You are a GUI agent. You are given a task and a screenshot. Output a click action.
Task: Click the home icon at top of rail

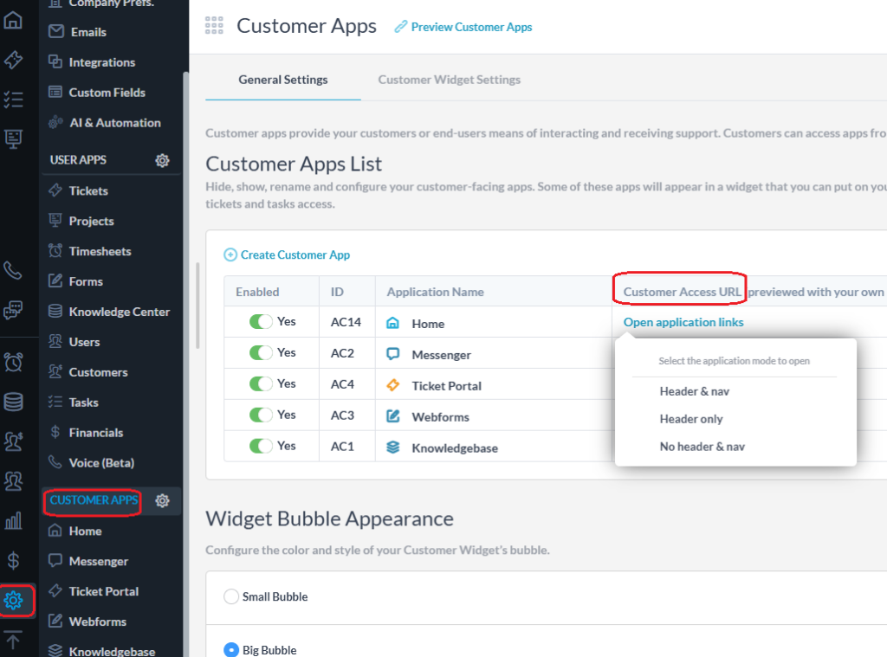pos(13,20)
